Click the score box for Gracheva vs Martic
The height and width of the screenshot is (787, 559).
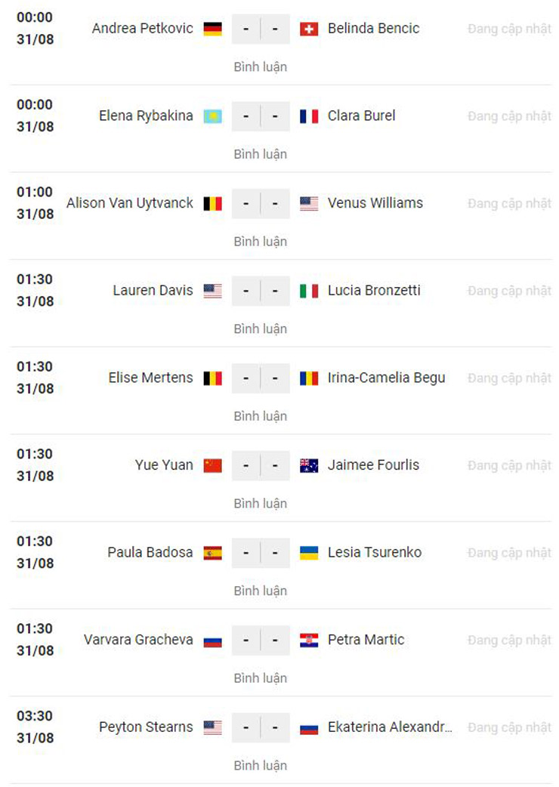click(261, 640)
